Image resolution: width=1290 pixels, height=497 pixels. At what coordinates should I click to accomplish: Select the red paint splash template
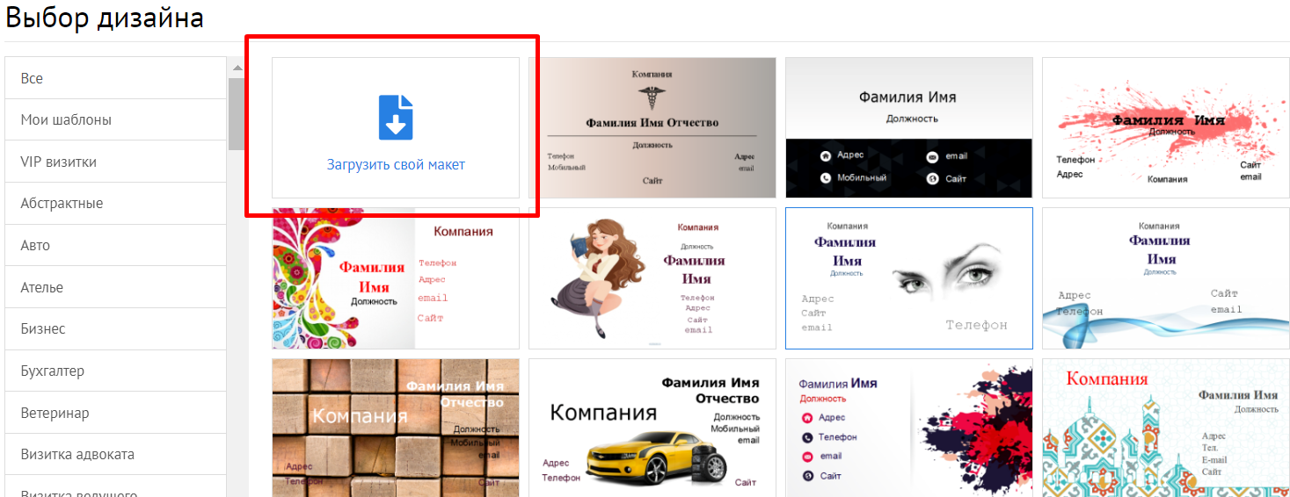pos(1163,128)
